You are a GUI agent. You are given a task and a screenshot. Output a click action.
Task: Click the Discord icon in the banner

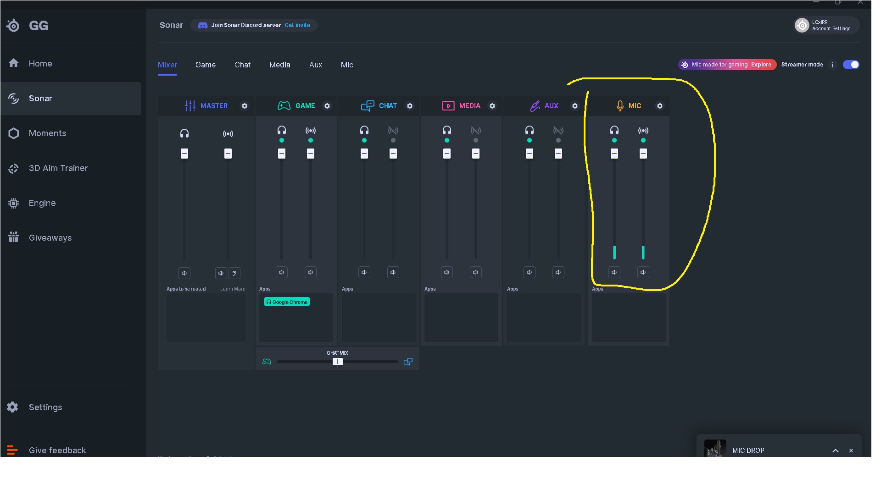click(x=202, y=25)
